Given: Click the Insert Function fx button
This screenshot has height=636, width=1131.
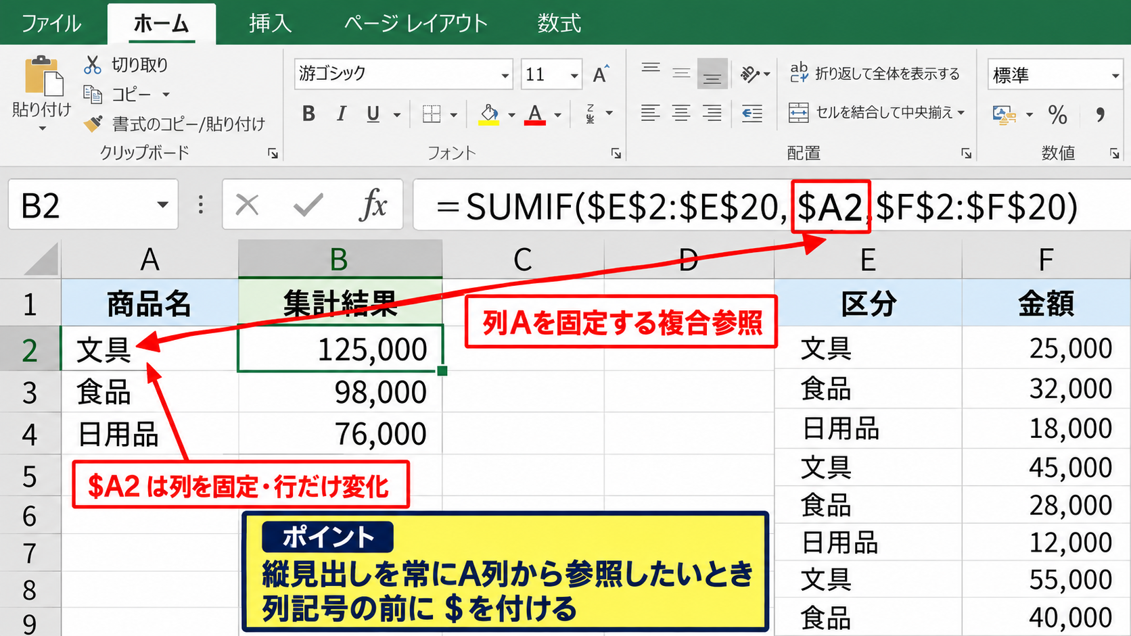Looking at the screenshot, I should pyautogui.click(x=373, y=204).
